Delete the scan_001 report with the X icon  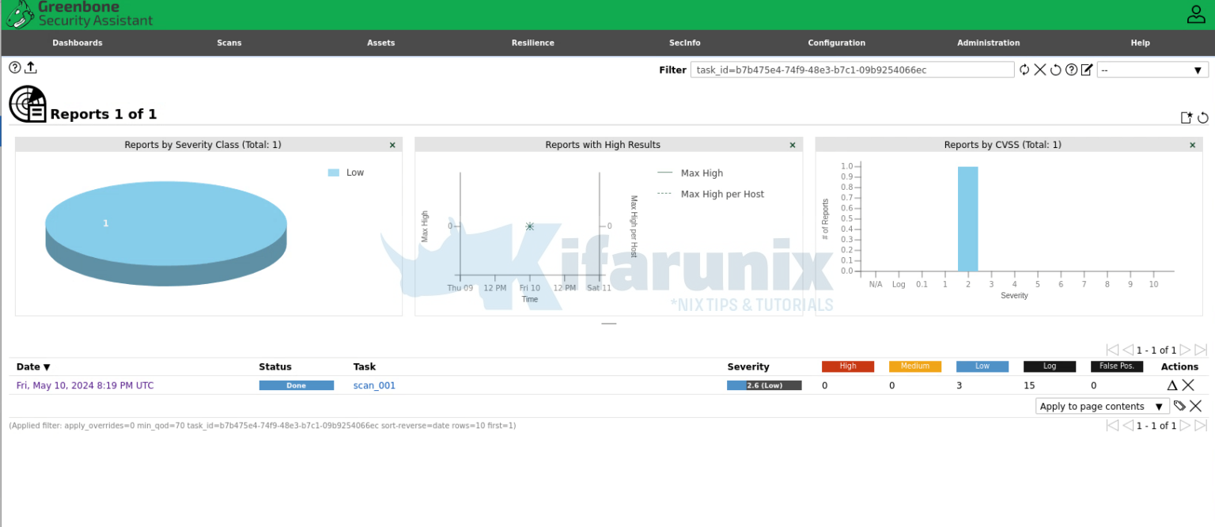(x=1188, y=385)
